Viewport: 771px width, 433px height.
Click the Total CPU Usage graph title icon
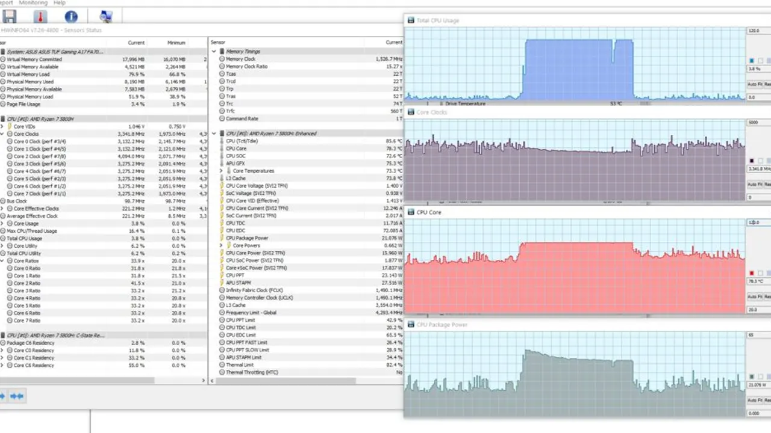pyautogui.click(x=410, y=20)
